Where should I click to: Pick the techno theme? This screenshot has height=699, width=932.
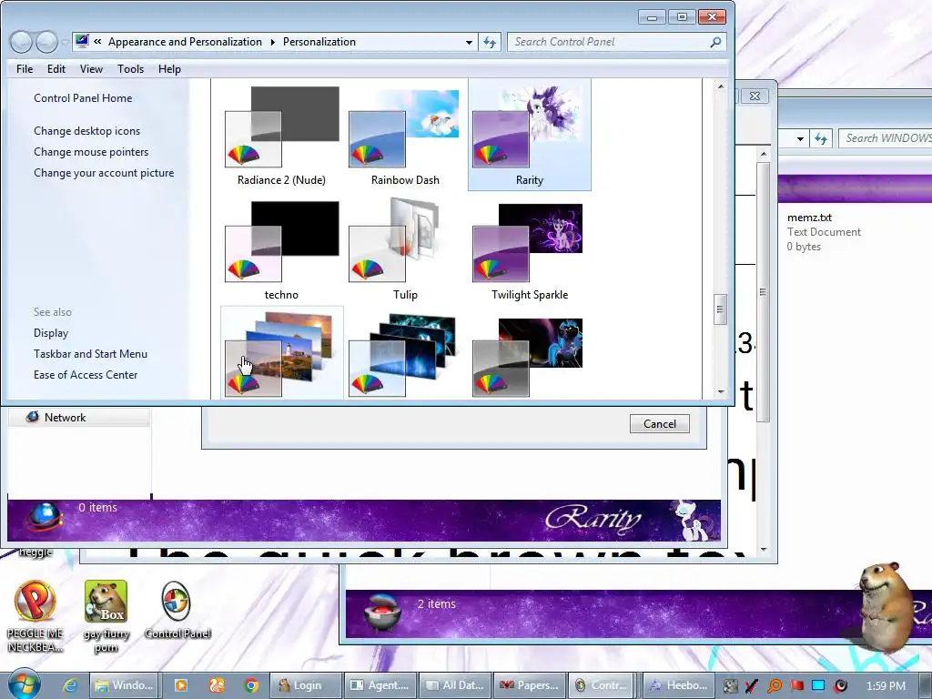click(x=281, y=249)
